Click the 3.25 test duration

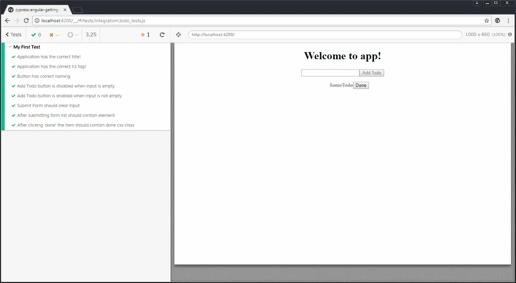(x=91, y=35)
